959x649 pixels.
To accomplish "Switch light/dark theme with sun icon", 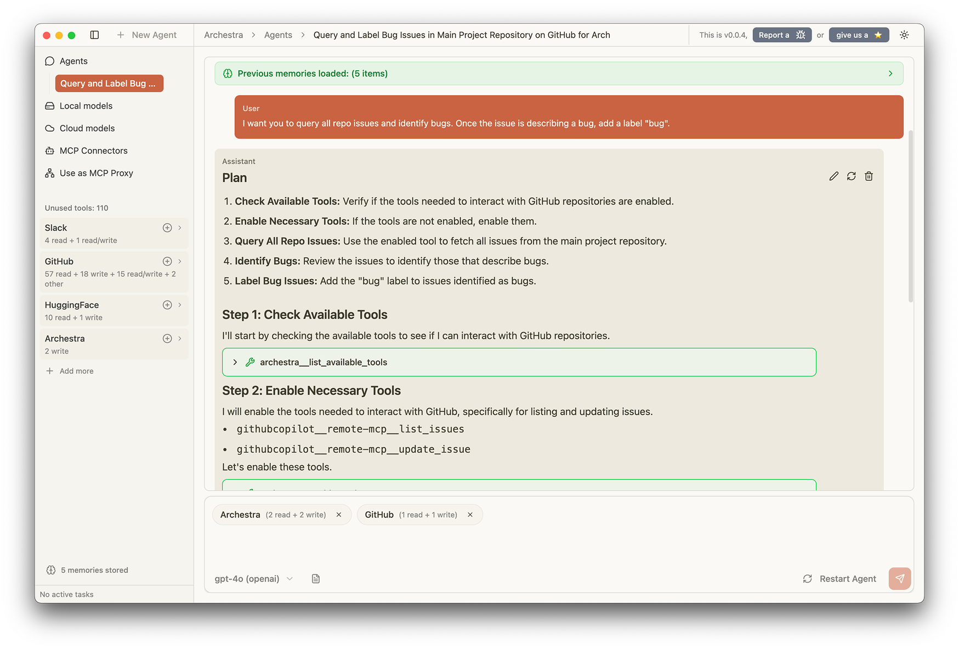I will pos(904,35).
